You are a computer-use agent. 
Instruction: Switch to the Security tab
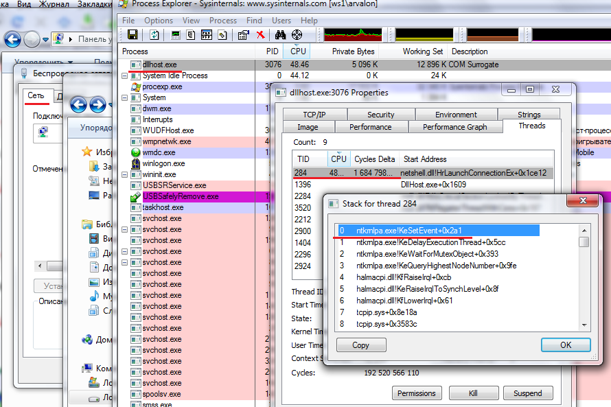381,115
